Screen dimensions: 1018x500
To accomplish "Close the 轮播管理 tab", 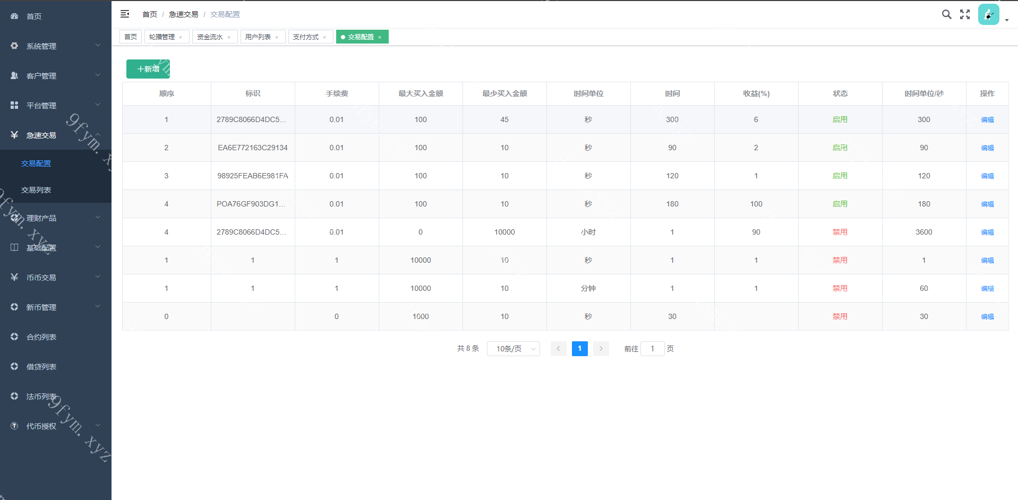I will click(x=181, y=37).
